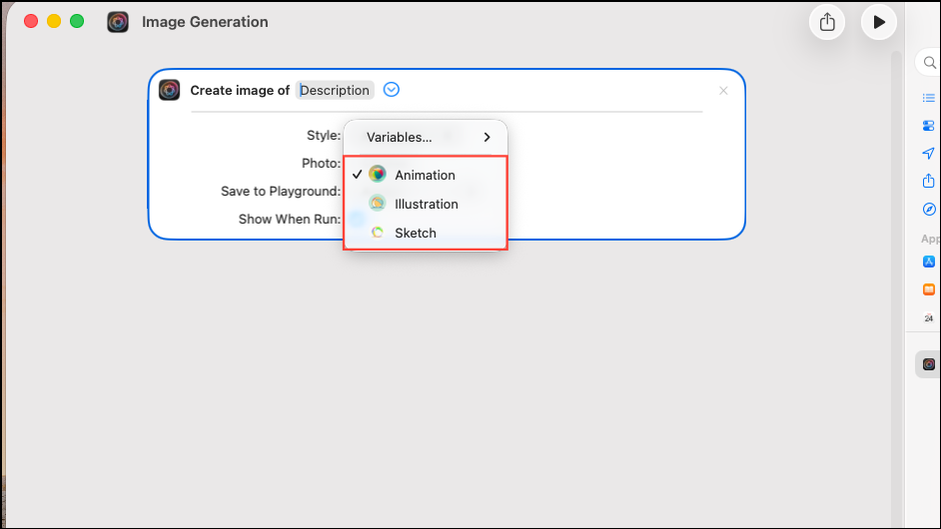Viewport: 941px width, 529px height.
Task: Select the toggle-style scripting icon in sidebar
Action: (928, 126)
